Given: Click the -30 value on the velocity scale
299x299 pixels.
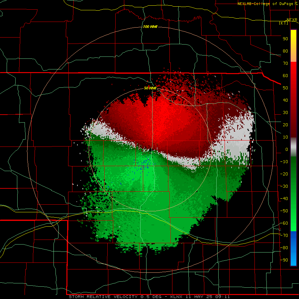Looking at the screenshot, I should 284,186.
